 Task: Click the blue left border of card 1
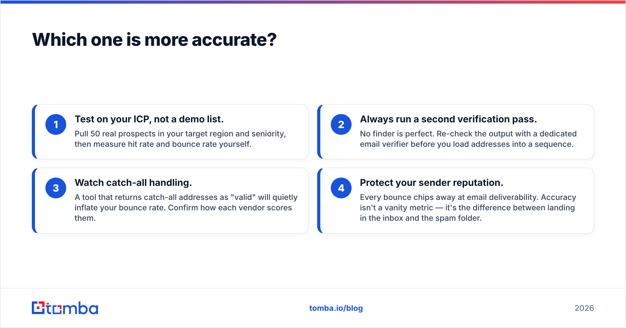point(34,132)
